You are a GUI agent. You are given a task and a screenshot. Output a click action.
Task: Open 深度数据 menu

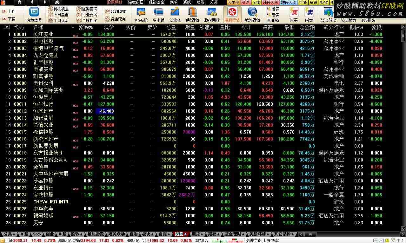(136, 2)
